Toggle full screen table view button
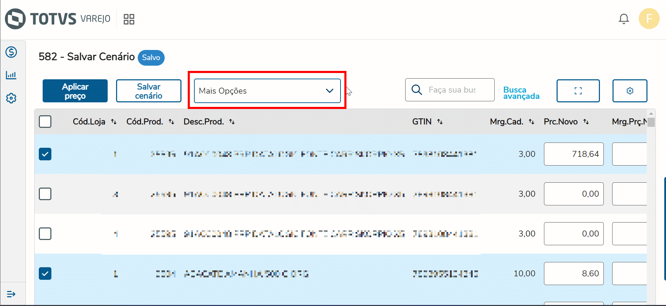The width and height of the screenshot is (666, 306). click(578, 91)
